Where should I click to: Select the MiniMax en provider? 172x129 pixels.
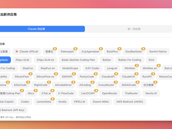(150, 68)
